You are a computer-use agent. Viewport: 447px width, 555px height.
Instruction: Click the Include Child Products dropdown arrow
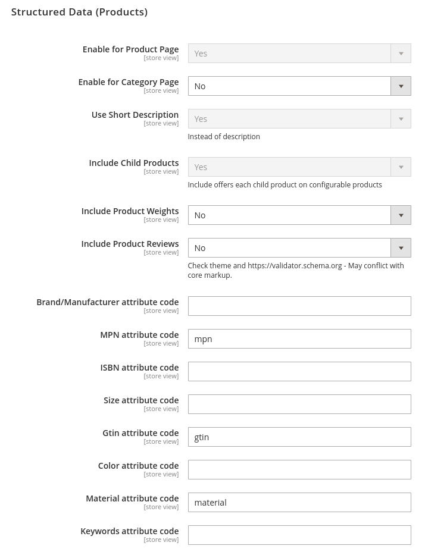tap(401, 167)
